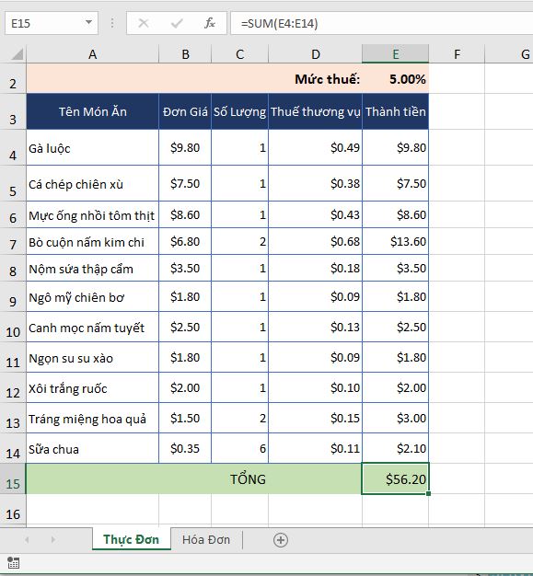The width and height of the screenshot is (533, 576).
Task: Switch to the Hóa Đơn sheet tab
Action: 206,539
